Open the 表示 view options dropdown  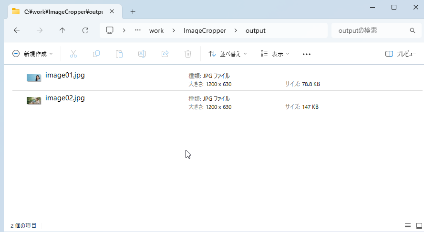pos(275,54)
